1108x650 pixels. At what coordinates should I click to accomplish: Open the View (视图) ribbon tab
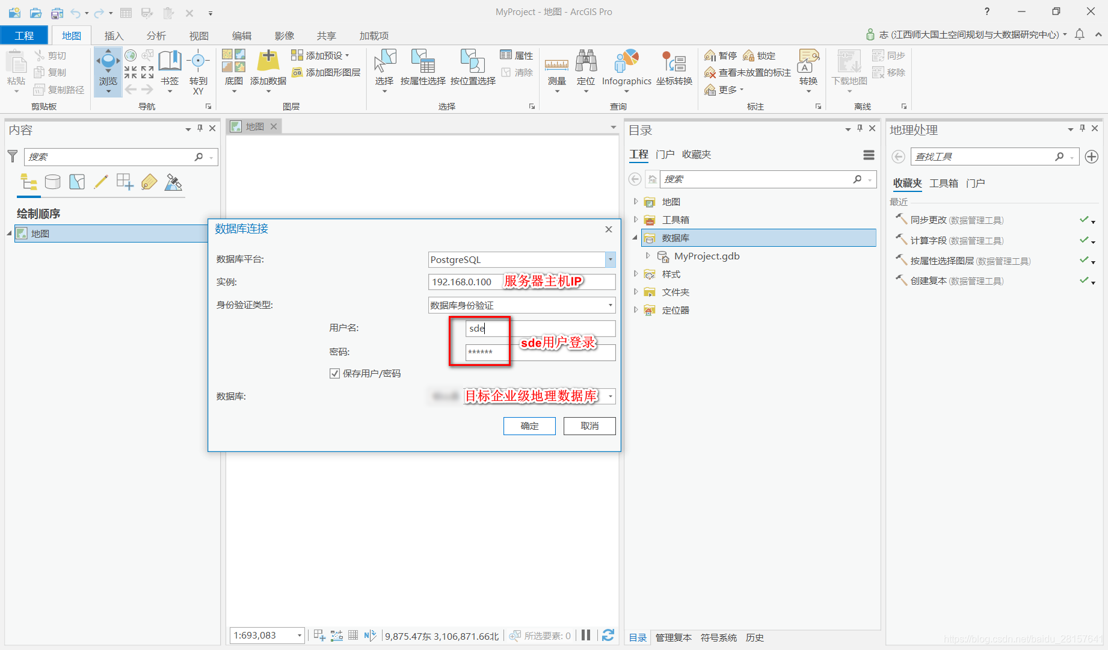click(199, 36)
